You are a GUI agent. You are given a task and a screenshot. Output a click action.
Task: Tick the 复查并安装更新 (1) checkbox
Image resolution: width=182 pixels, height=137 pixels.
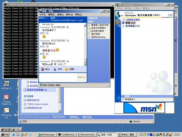[25, 90]
